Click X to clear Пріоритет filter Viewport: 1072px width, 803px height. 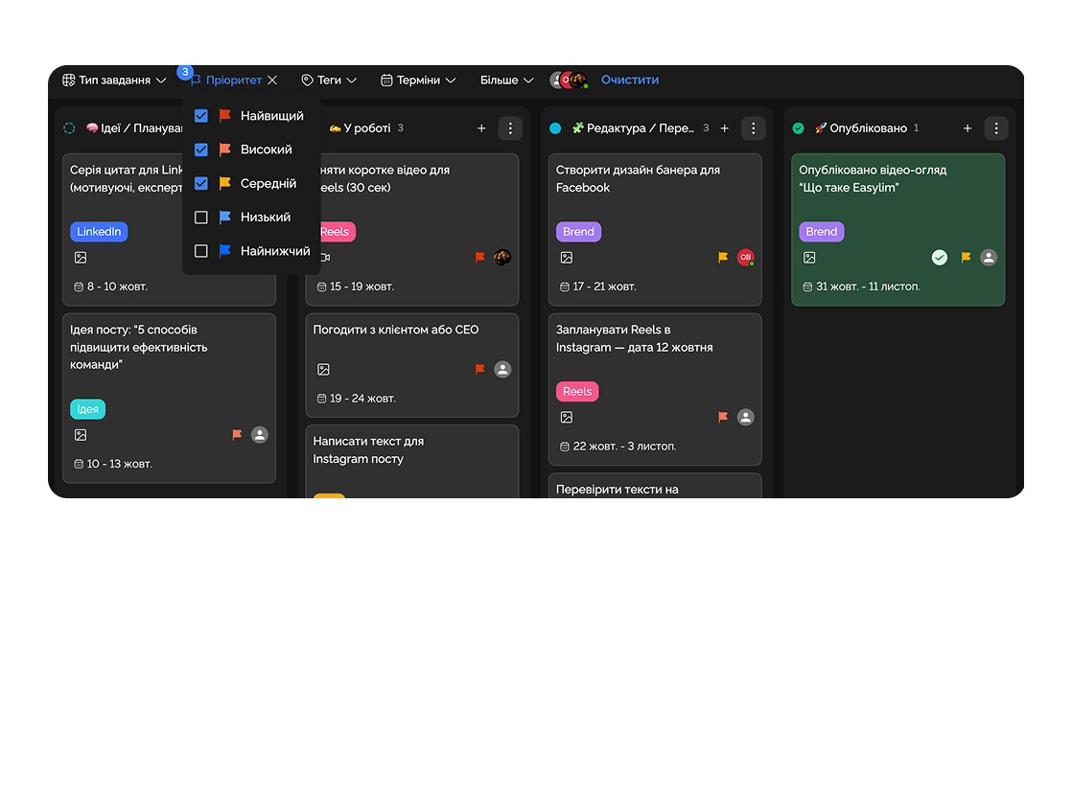click(x=272, y=80)
